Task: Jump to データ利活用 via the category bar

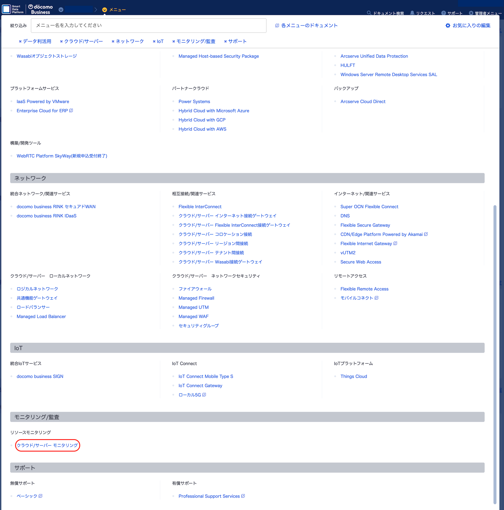Action: 35,41
